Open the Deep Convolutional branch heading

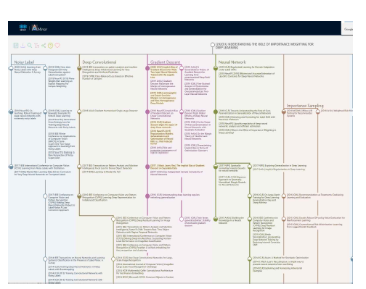pyautogui.click(x=99, y=62)
